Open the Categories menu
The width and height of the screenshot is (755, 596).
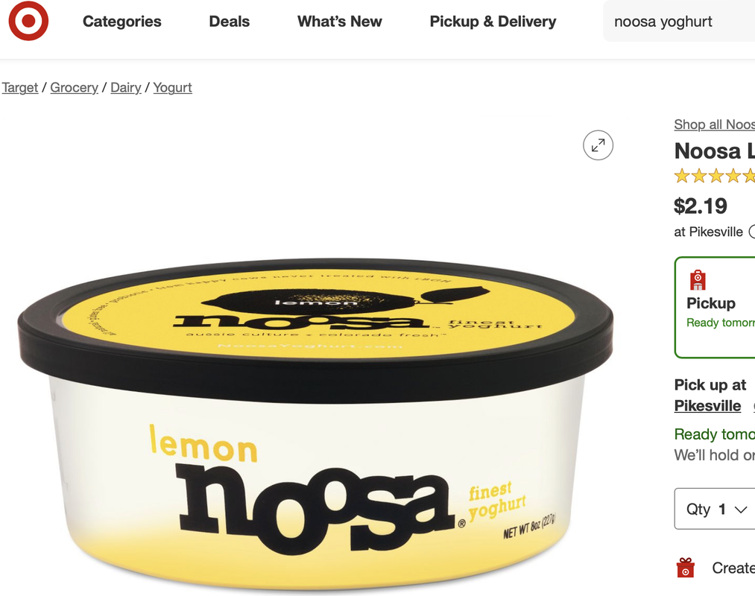point(121,22)
